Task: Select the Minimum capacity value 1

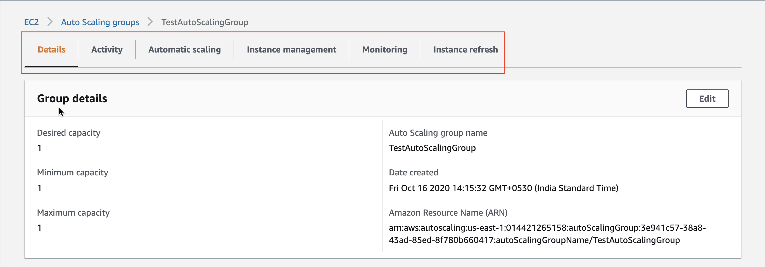Action: [x=39, y=188]
